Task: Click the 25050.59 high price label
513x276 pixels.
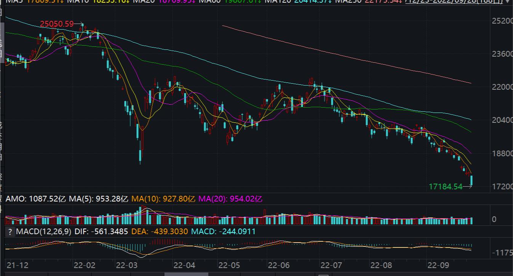Action: (57, 24)
